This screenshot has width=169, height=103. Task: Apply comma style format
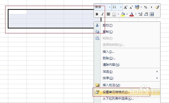coord(151,7)
